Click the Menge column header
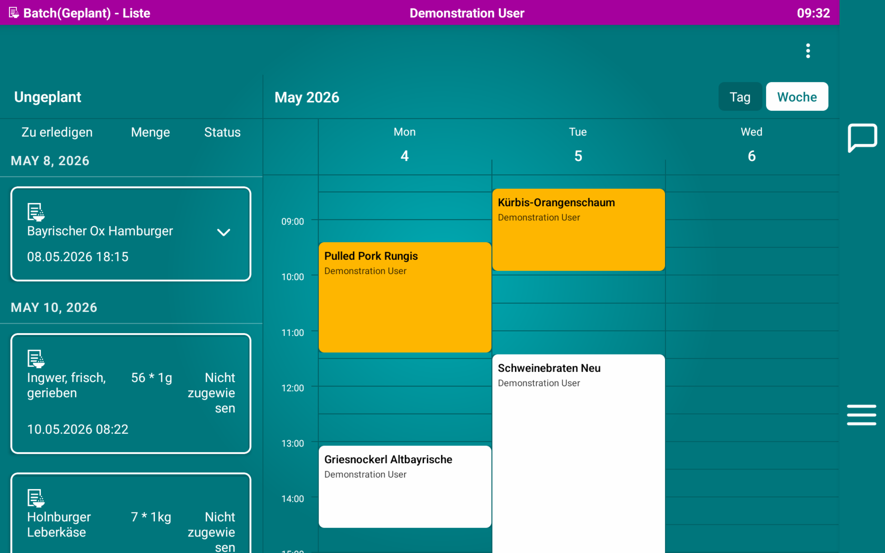 150,132
